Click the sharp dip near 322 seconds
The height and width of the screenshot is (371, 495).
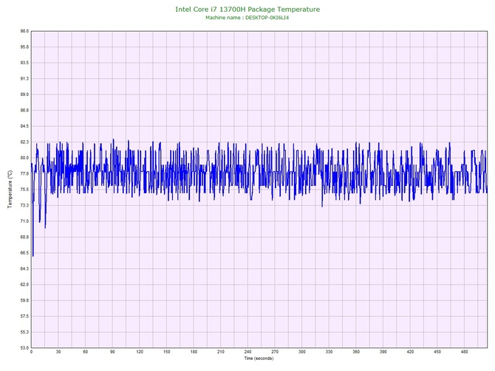point(322,206)
